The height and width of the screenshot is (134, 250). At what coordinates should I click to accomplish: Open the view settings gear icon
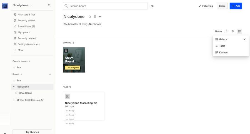(233, 31)
